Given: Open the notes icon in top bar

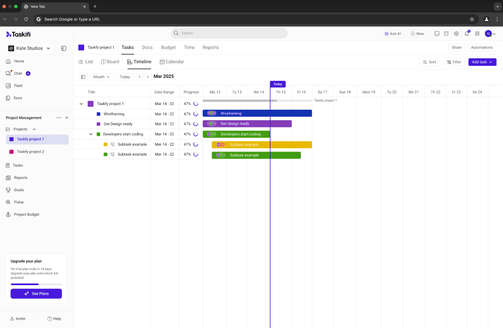Looking at the screenshot, I should pos(437,33).
